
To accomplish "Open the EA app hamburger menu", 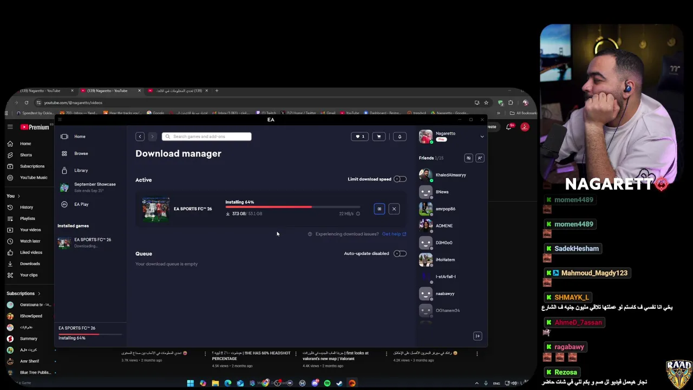I will [x=60, y=120].
